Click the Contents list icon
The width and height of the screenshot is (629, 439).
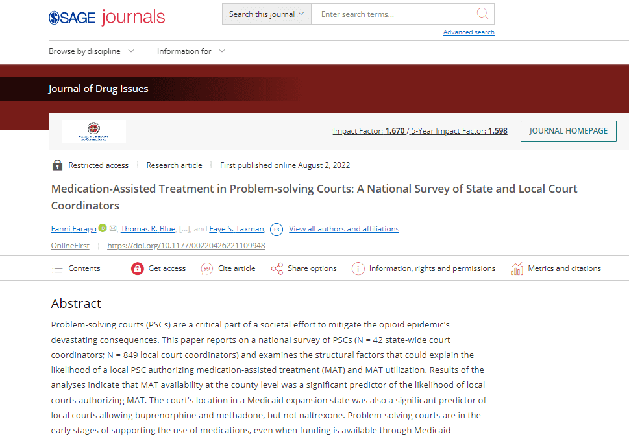[x=57, y=268]
